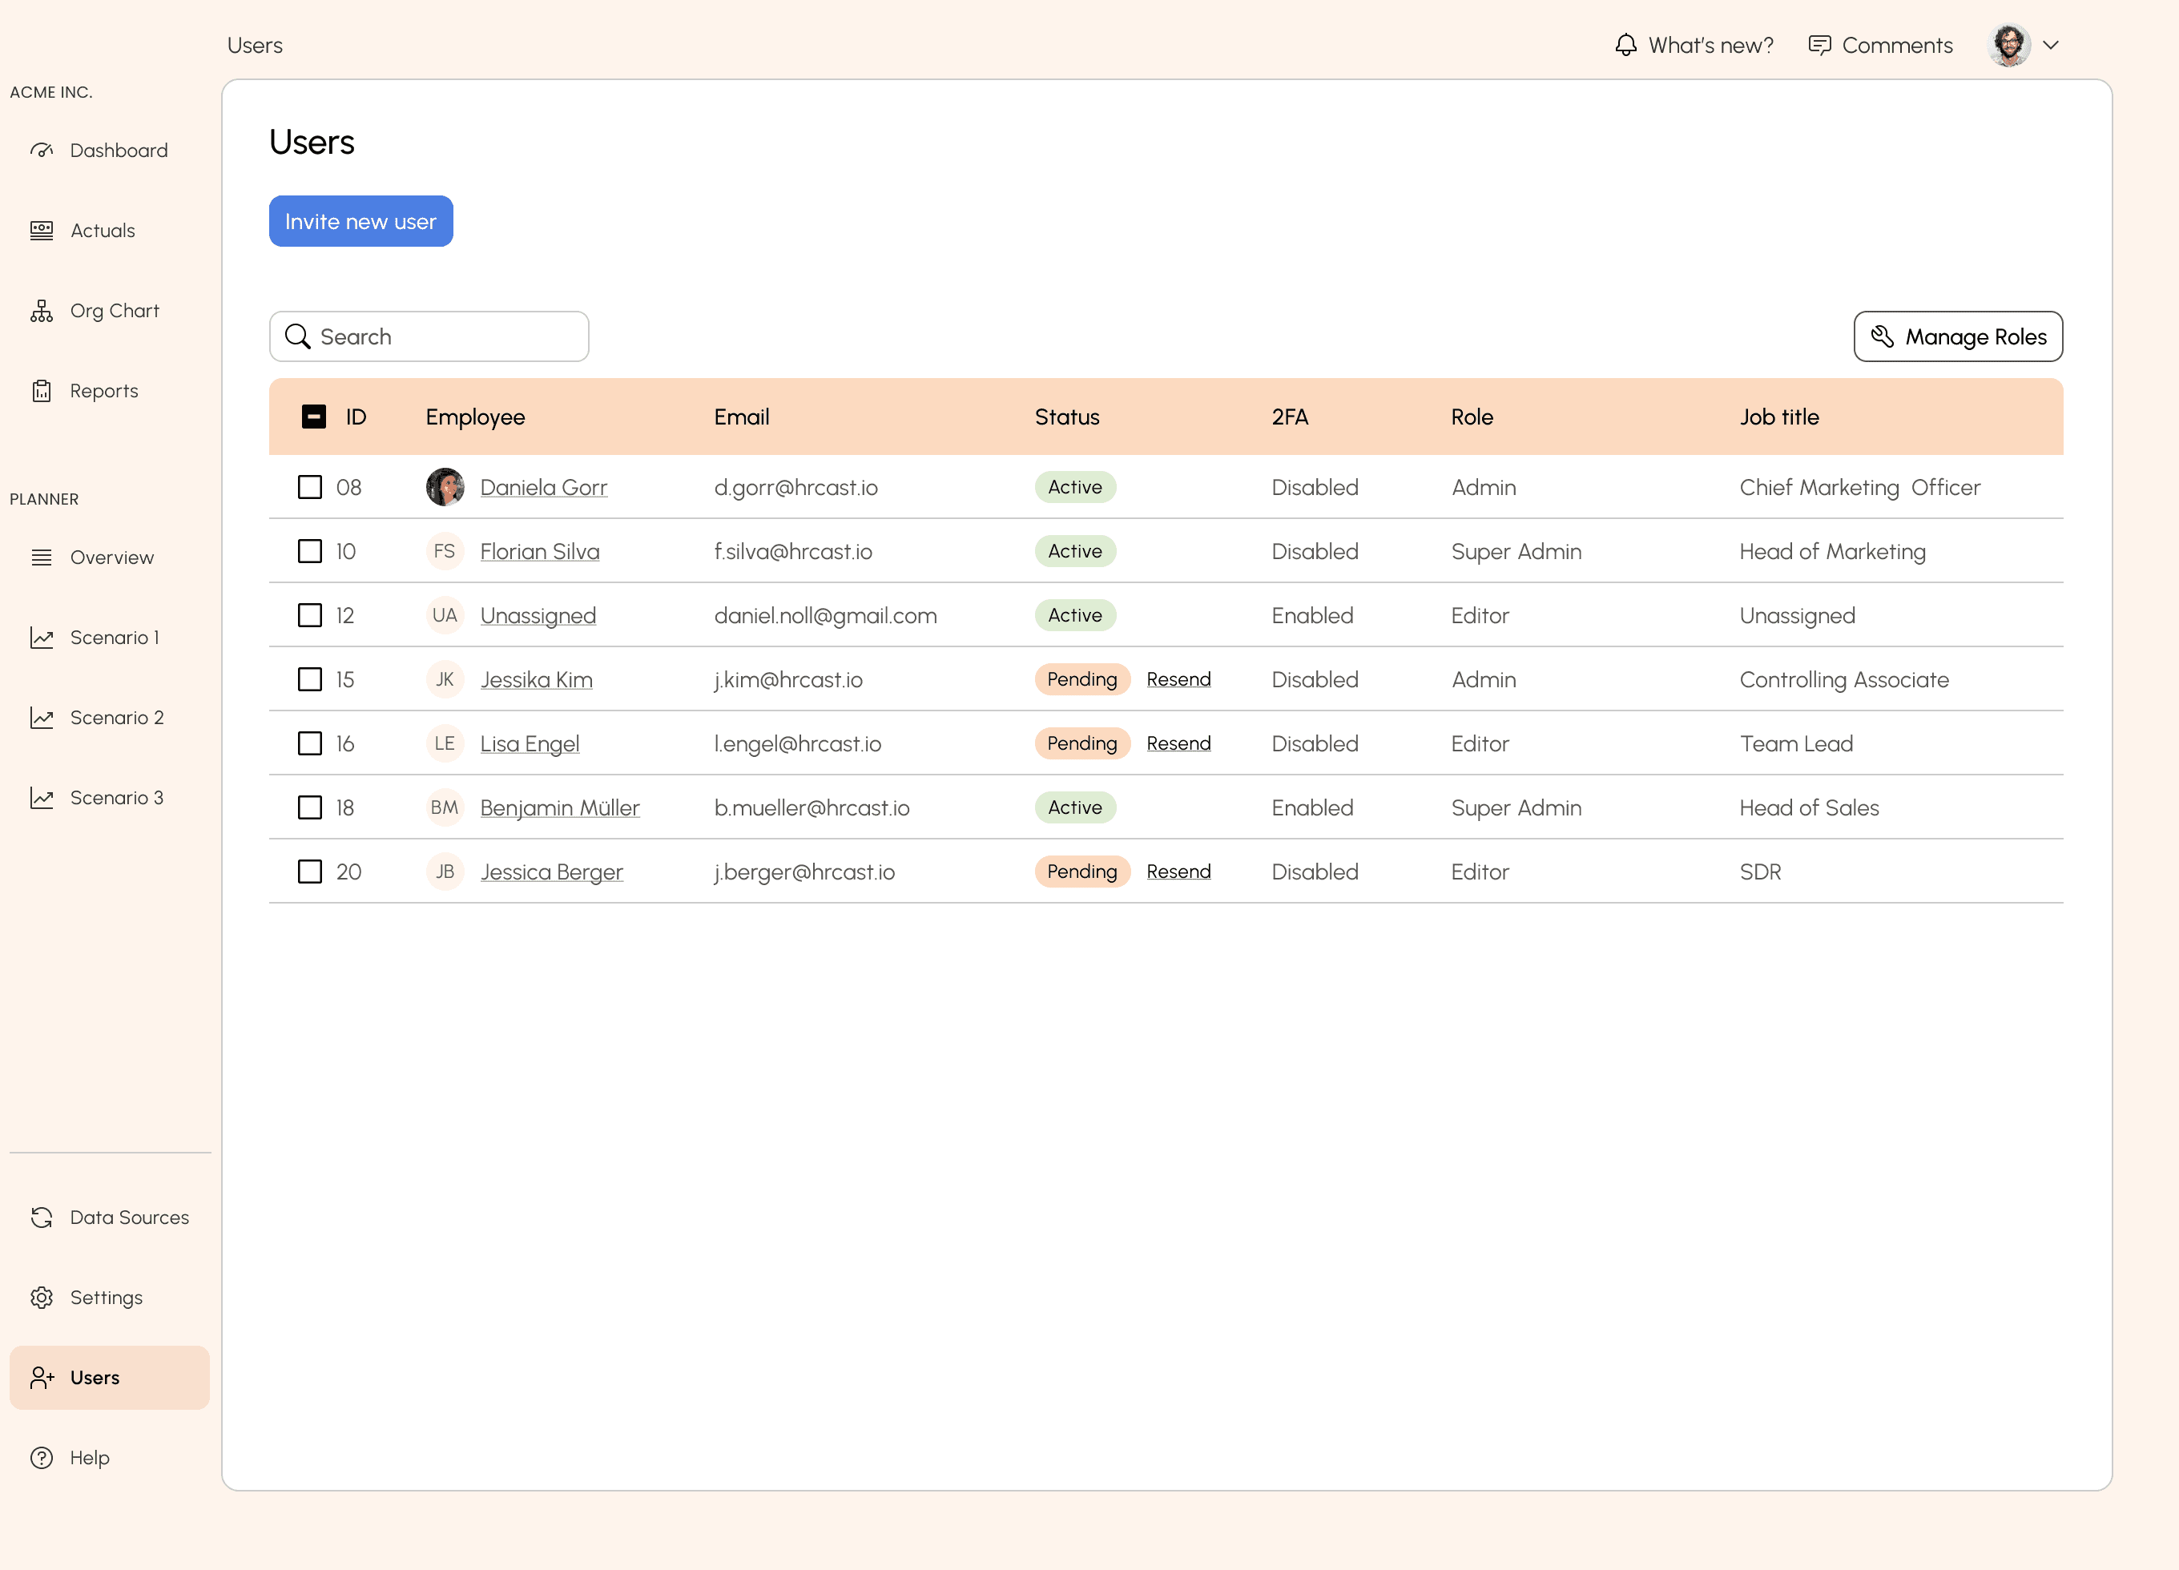Open Settings via the gear icon

click(42, 1296)
